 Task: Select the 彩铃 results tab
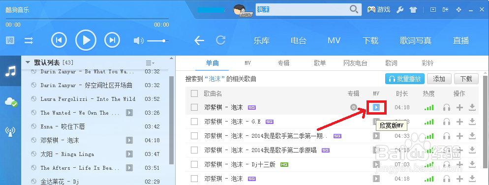click(427, 63)
